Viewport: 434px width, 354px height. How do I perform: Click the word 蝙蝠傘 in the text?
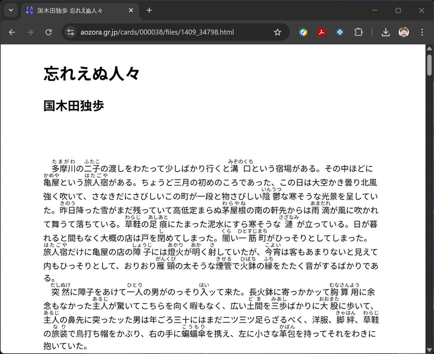(x=194, y=334)
